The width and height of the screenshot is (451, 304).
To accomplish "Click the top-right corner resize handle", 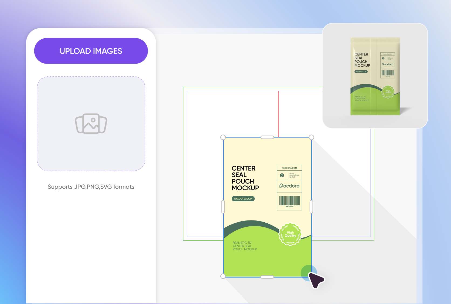I will tap(311, 137).
